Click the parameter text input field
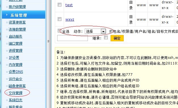The height and width of the screenshot is (108, 178). click(73, 38)
